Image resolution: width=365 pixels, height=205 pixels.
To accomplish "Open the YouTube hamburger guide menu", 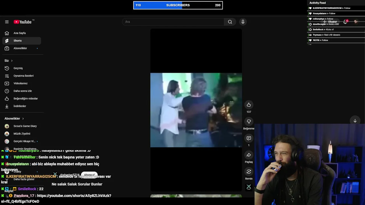I will (7, 22).
